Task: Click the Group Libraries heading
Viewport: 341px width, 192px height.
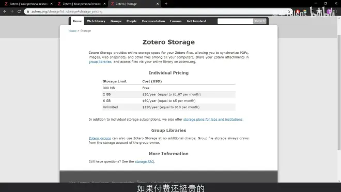Action: pyautogui.click(x=168, y=130)
